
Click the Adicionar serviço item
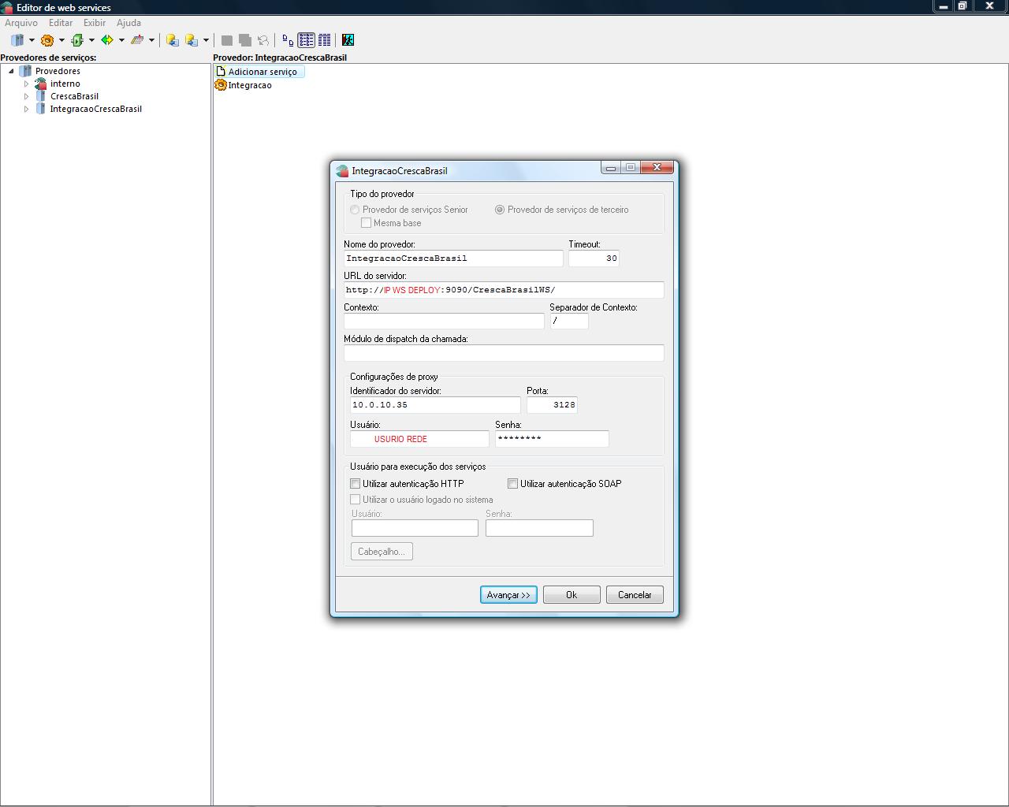point(259,72)
